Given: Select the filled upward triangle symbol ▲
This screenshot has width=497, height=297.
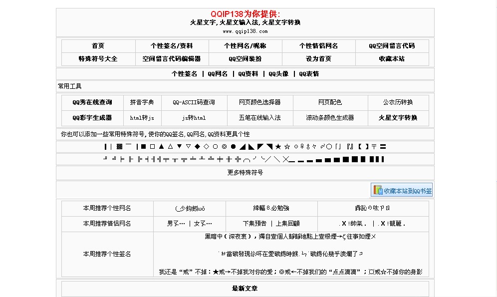Looking at the screenshot, I should click(x=161, y=146).
